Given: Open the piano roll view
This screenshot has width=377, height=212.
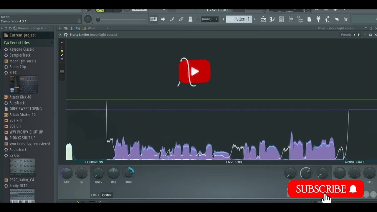Looking at the screenshot, I should (153, 19).
